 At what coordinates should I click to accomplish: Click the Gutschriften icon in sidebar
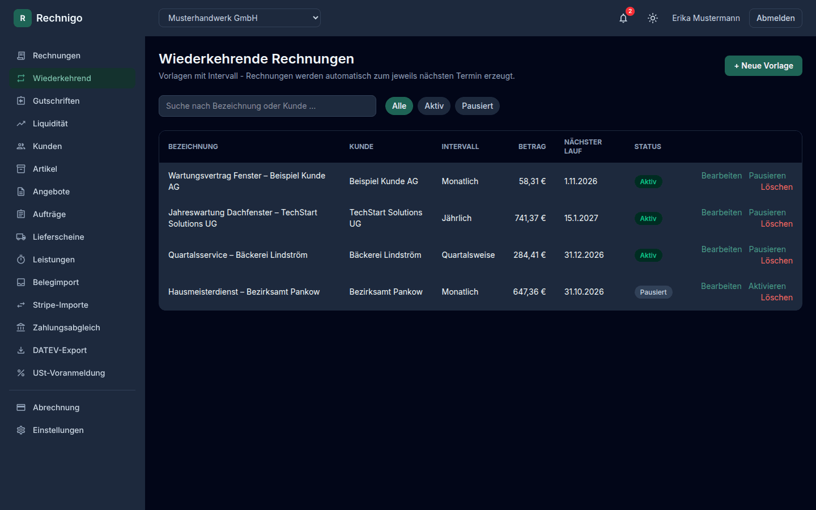21,101
